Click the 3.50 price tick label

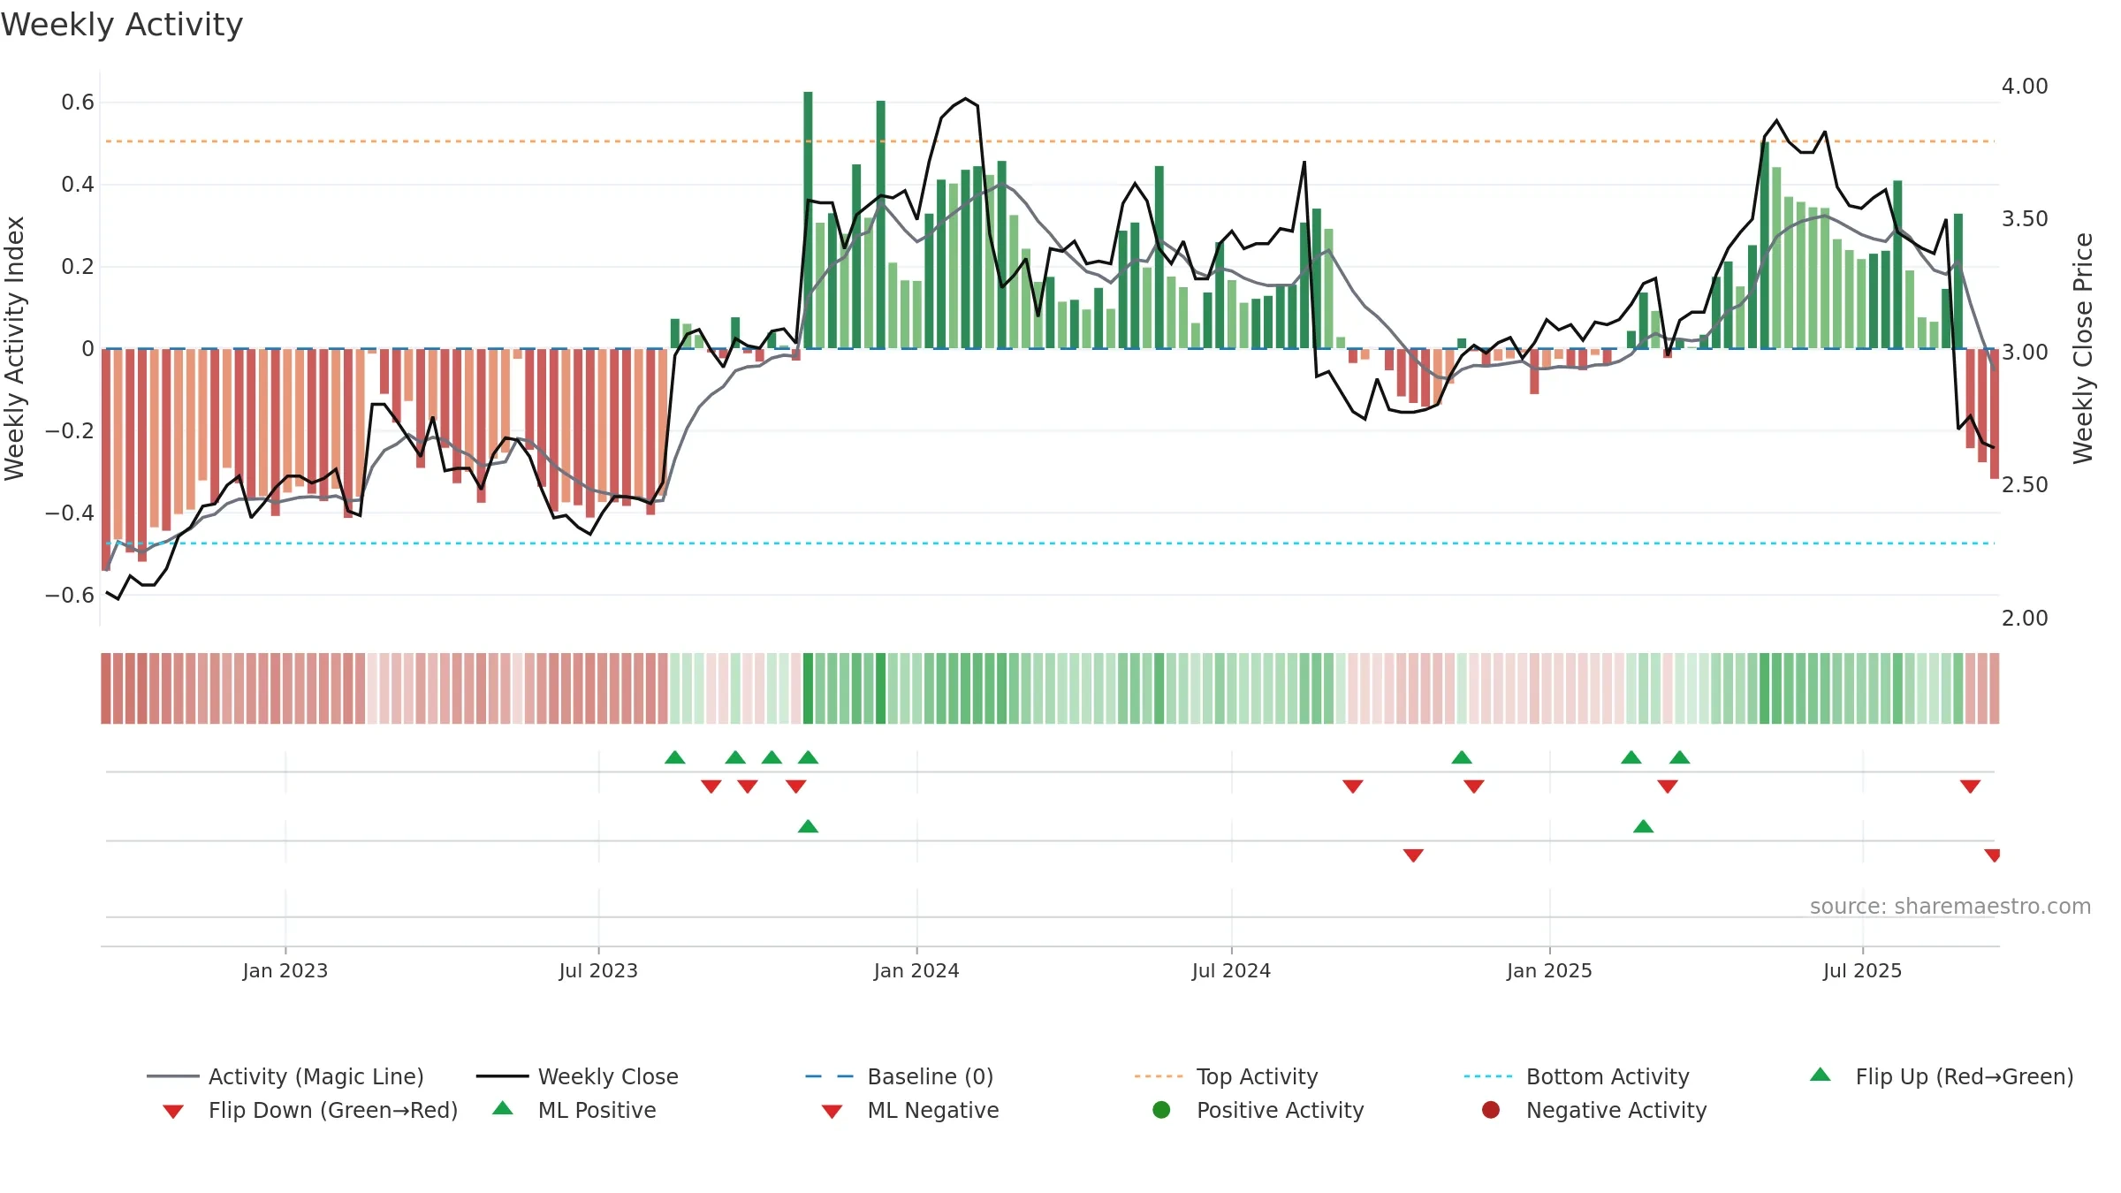coord(2025,219)
